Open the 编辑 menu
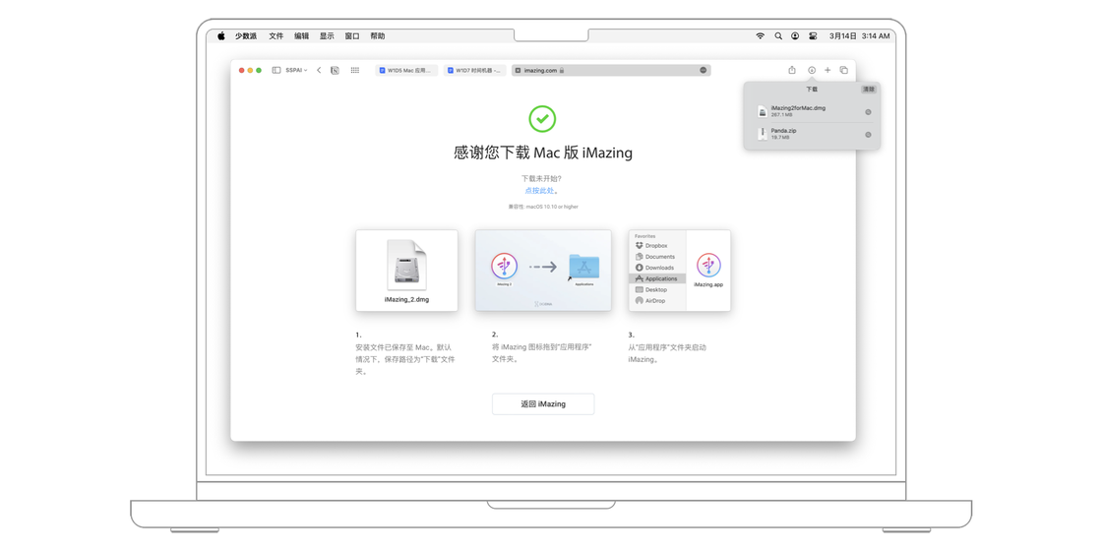 [x=301, y=35]
